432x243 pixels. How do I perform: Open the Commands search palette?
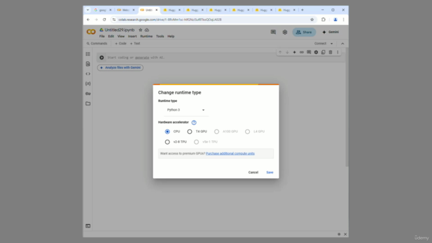tap(97, 43)
